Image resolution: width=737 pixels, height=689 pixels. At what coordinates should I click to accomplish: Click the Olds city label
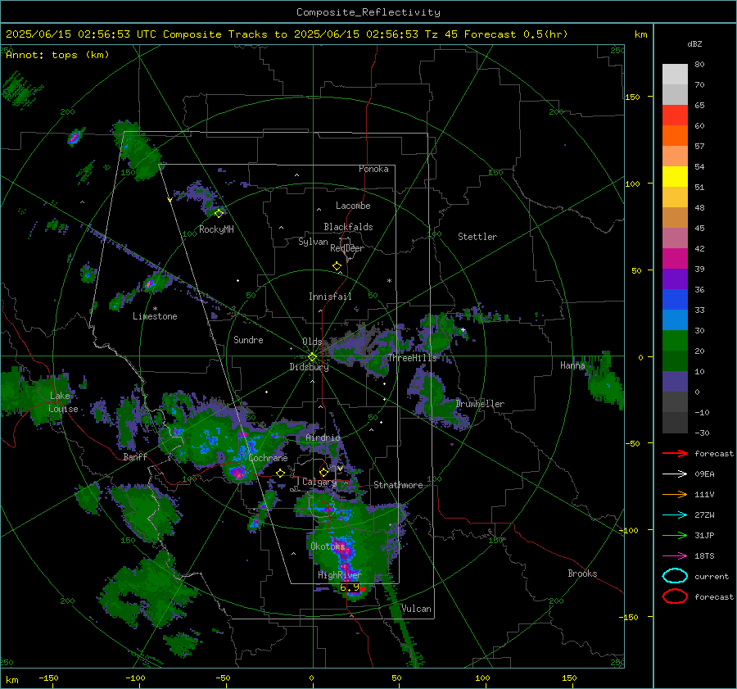tap(312, 342)
